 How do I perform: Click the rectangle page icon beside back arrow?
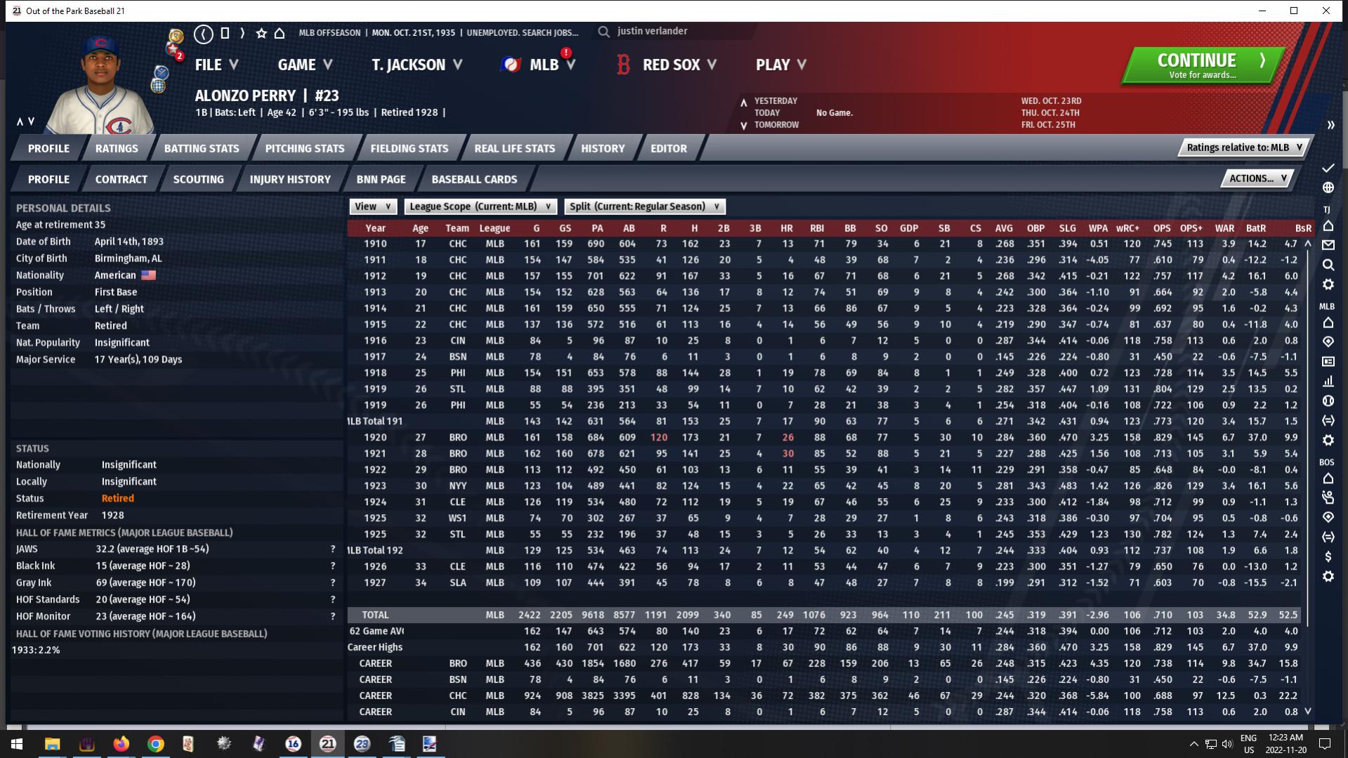point(225,33)
